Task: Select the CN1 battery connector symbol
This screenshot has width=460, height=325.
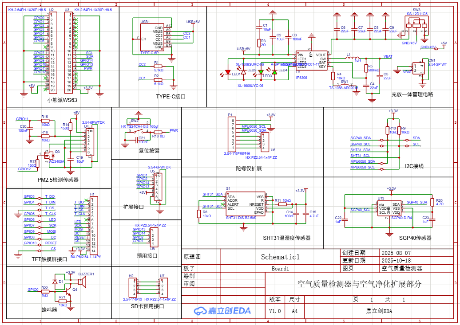Action: (x=419, y=68)
